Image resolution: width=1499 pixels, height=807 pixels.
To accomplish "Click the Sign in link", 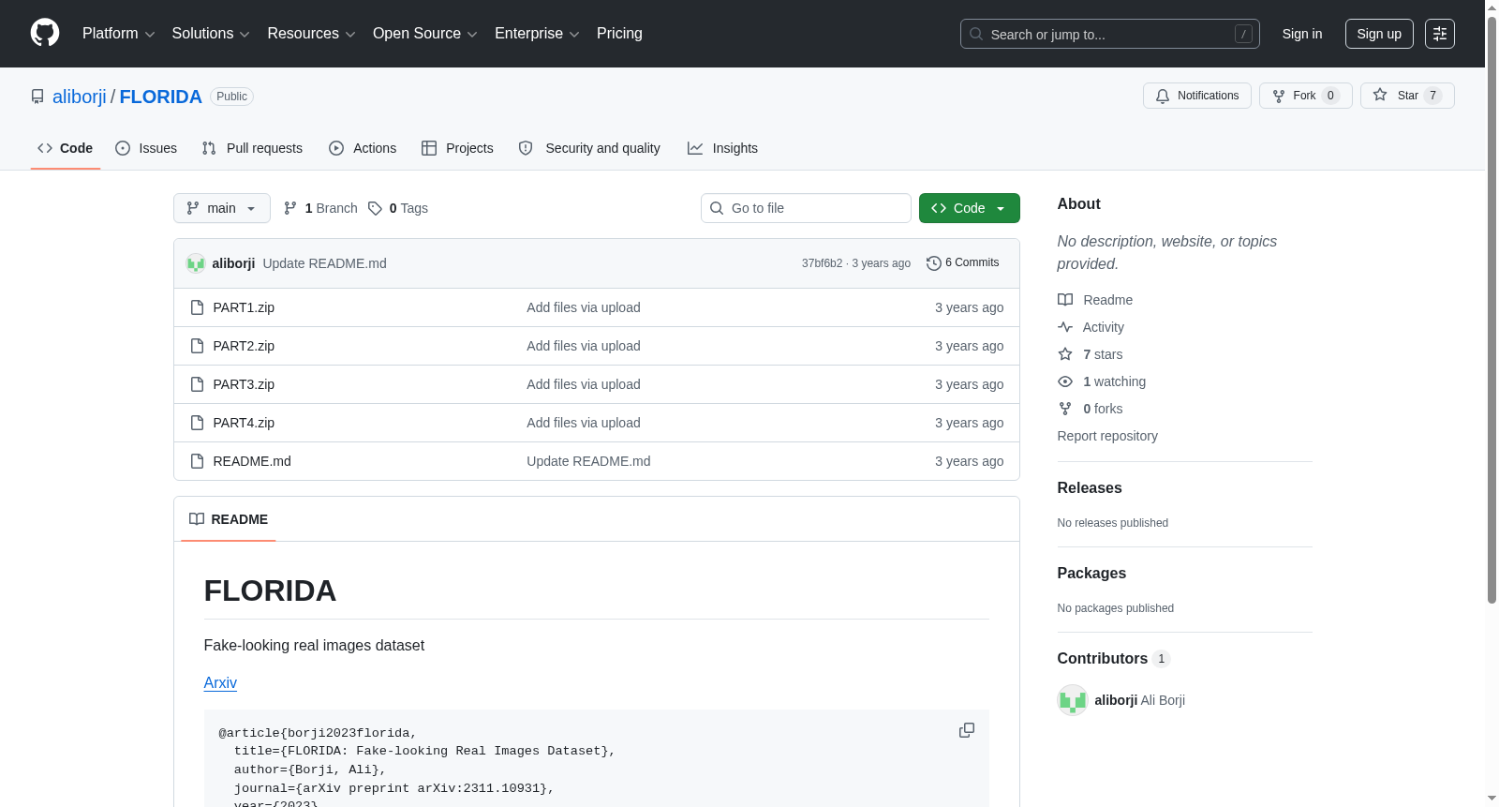I will coord(1302,34).
